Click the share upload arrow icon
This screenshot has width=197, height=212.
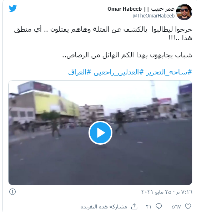134,206
